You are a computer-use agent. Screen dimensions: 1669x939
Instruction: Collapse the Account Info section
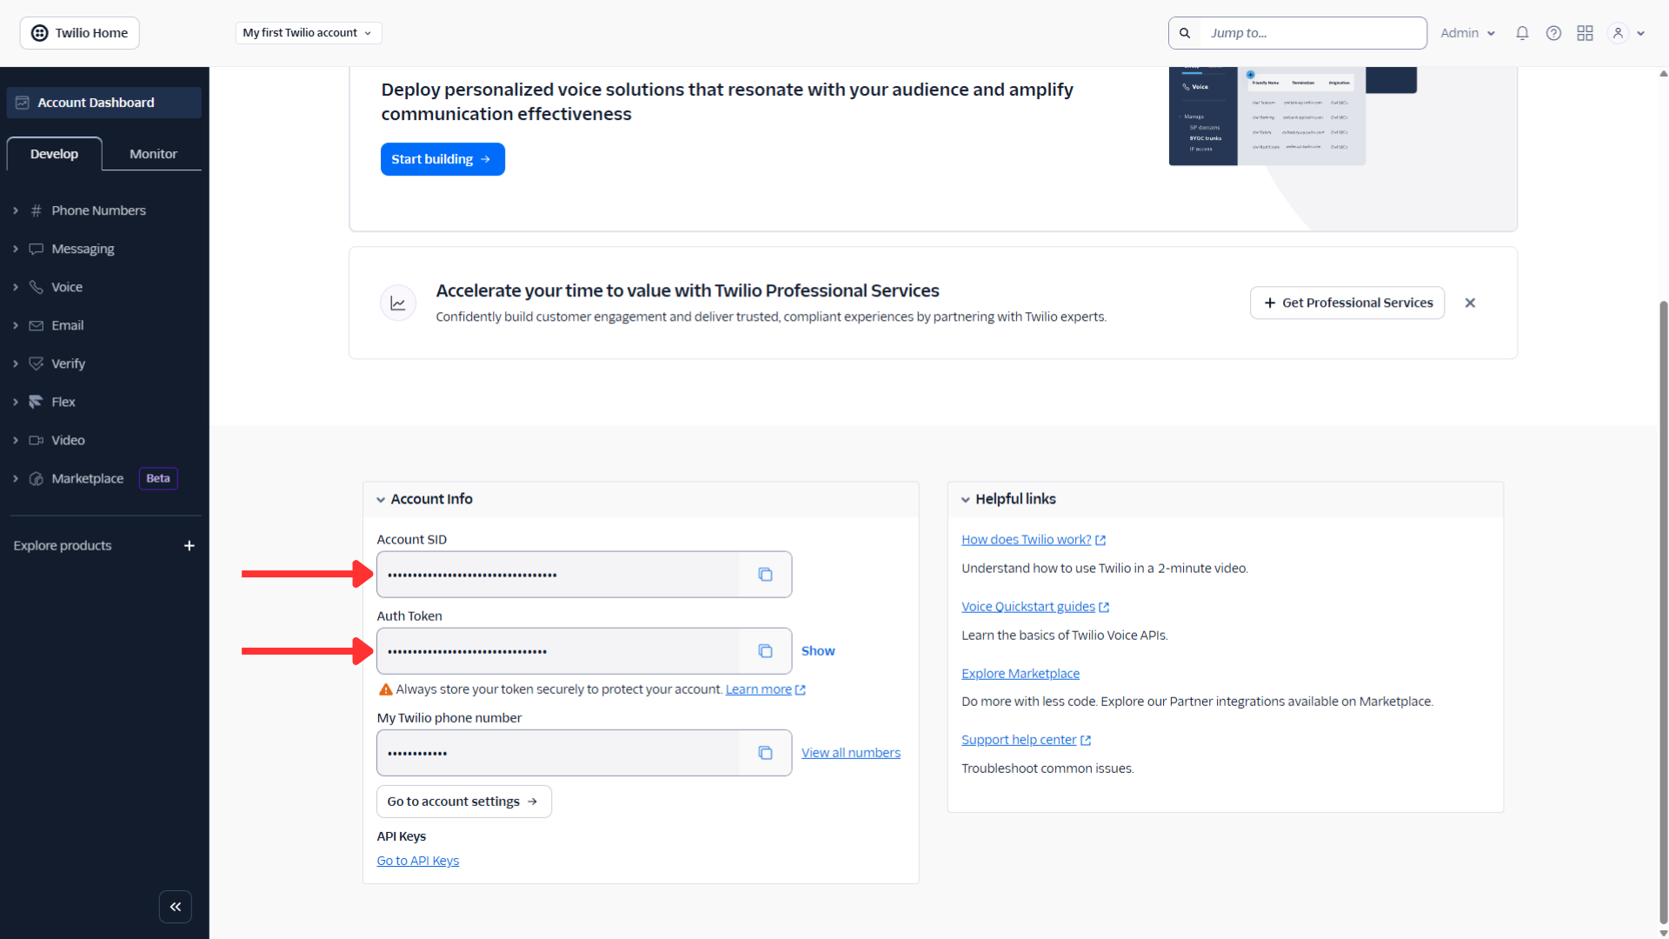coord(382,499)
